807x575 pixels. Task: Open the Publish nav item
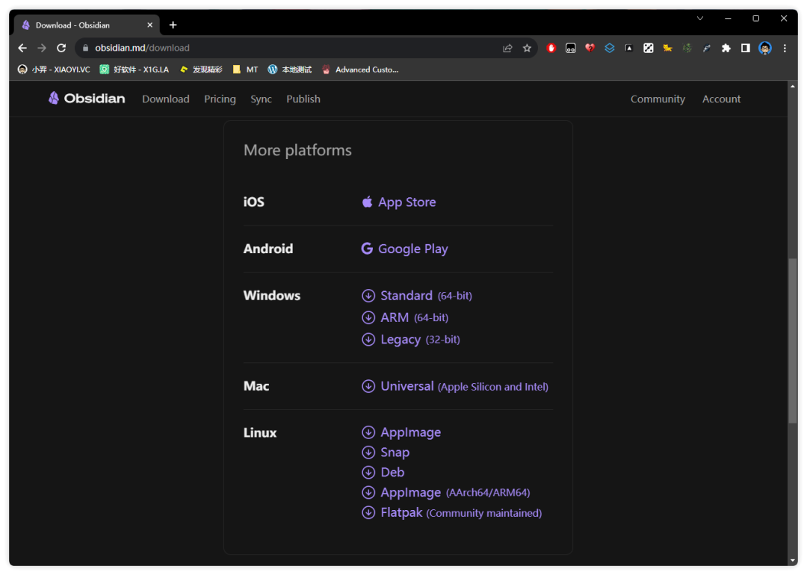click(x=303, y=99)
